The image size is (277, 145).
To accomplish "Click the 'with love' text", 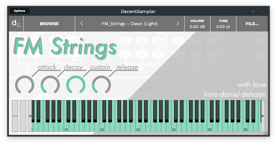I will 252,85.
